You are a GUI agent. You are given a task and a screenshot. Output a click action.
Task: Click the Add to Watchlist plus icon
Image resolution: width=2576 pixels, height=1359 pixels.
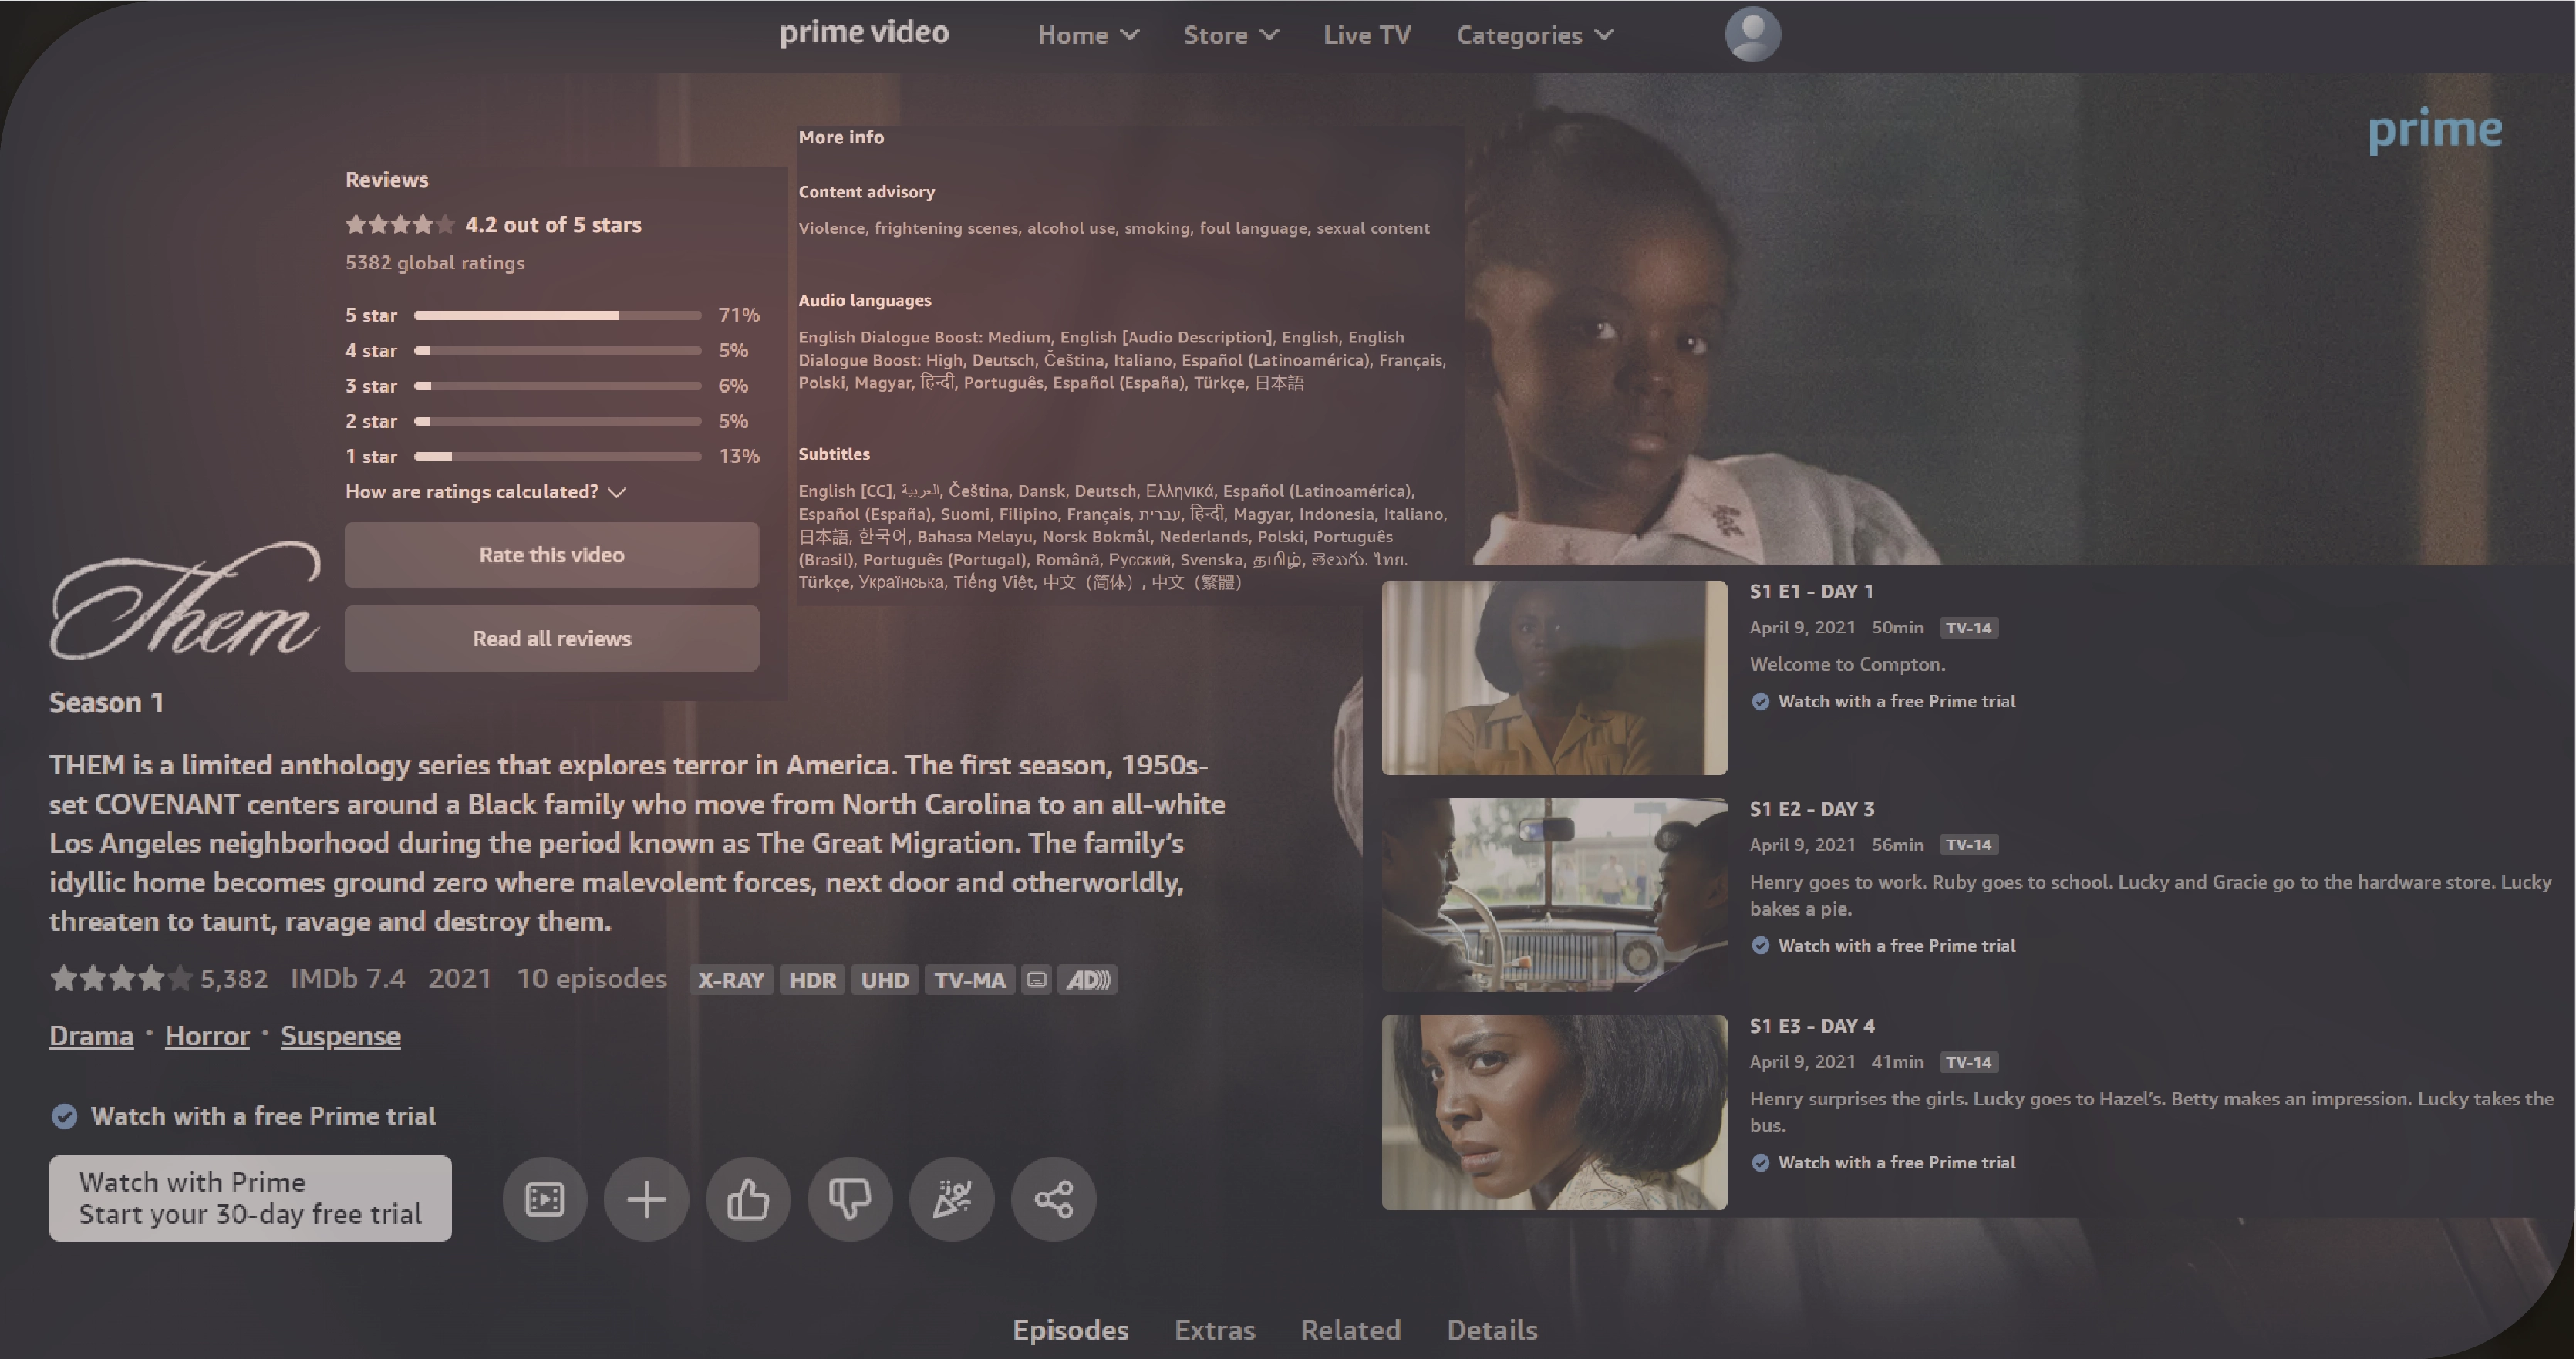(x=646, y=1197)
